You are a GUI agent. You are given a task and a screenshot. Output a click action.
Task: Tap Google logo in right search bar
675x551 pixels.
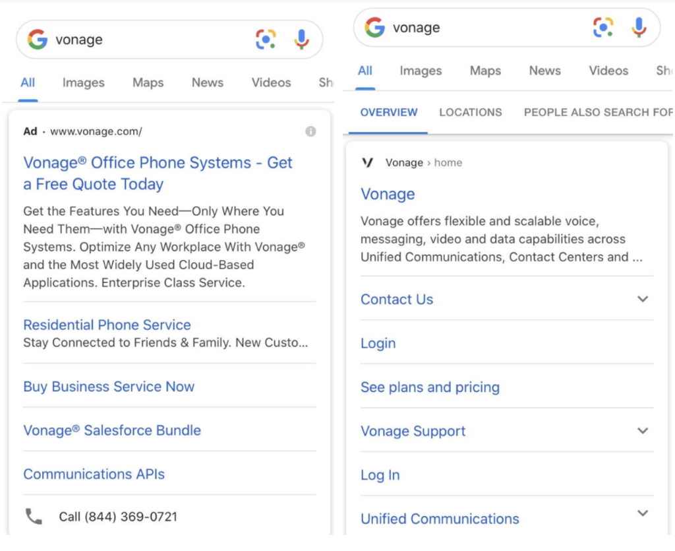tap(374, 27)
